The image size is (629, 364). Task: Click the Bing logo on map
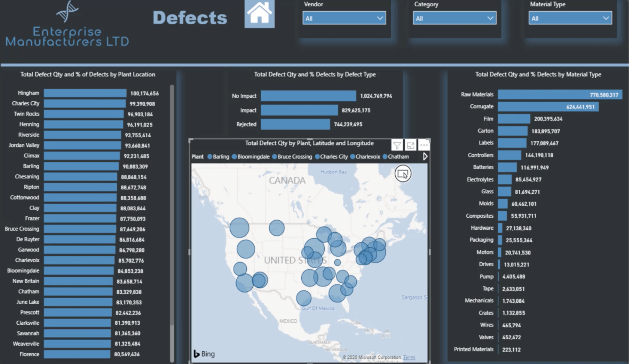(204, 354)
